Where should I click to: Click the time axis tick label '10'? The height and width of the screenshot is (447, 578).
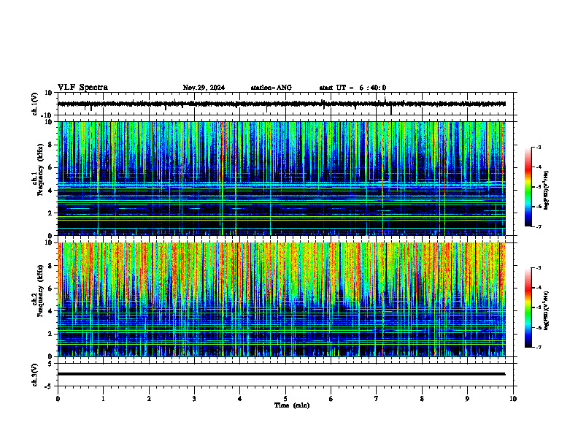513,399
